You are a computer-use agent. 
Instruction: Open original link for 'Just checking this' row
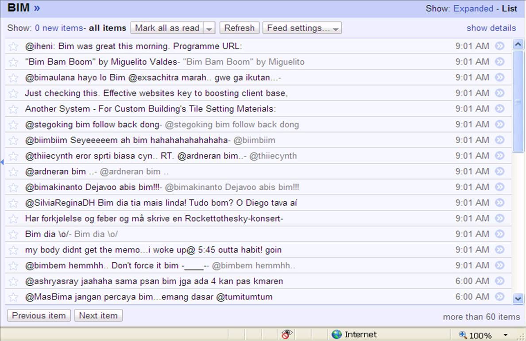pyautogui.click(x=500, y=93)
